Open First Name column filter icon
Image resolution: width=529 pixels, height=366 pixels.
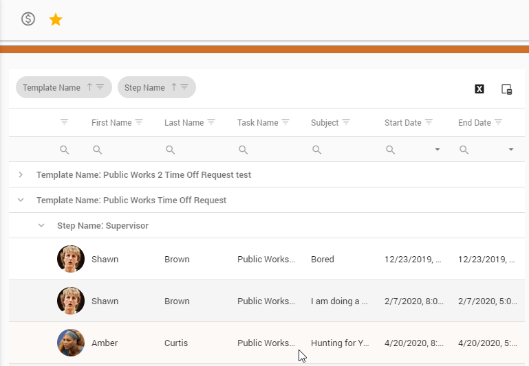(x=139, y=122)
